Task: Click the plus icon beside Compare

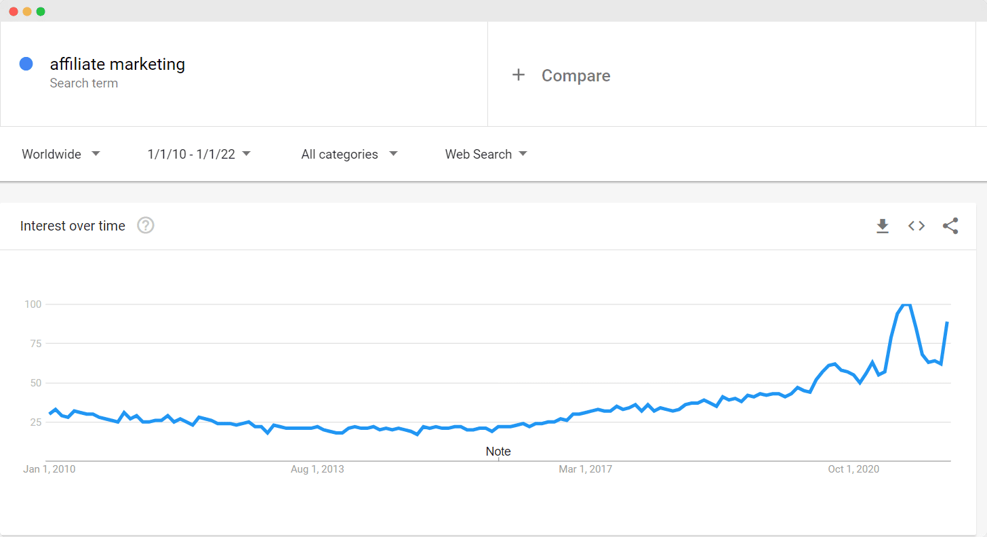Action: (519, 75)
